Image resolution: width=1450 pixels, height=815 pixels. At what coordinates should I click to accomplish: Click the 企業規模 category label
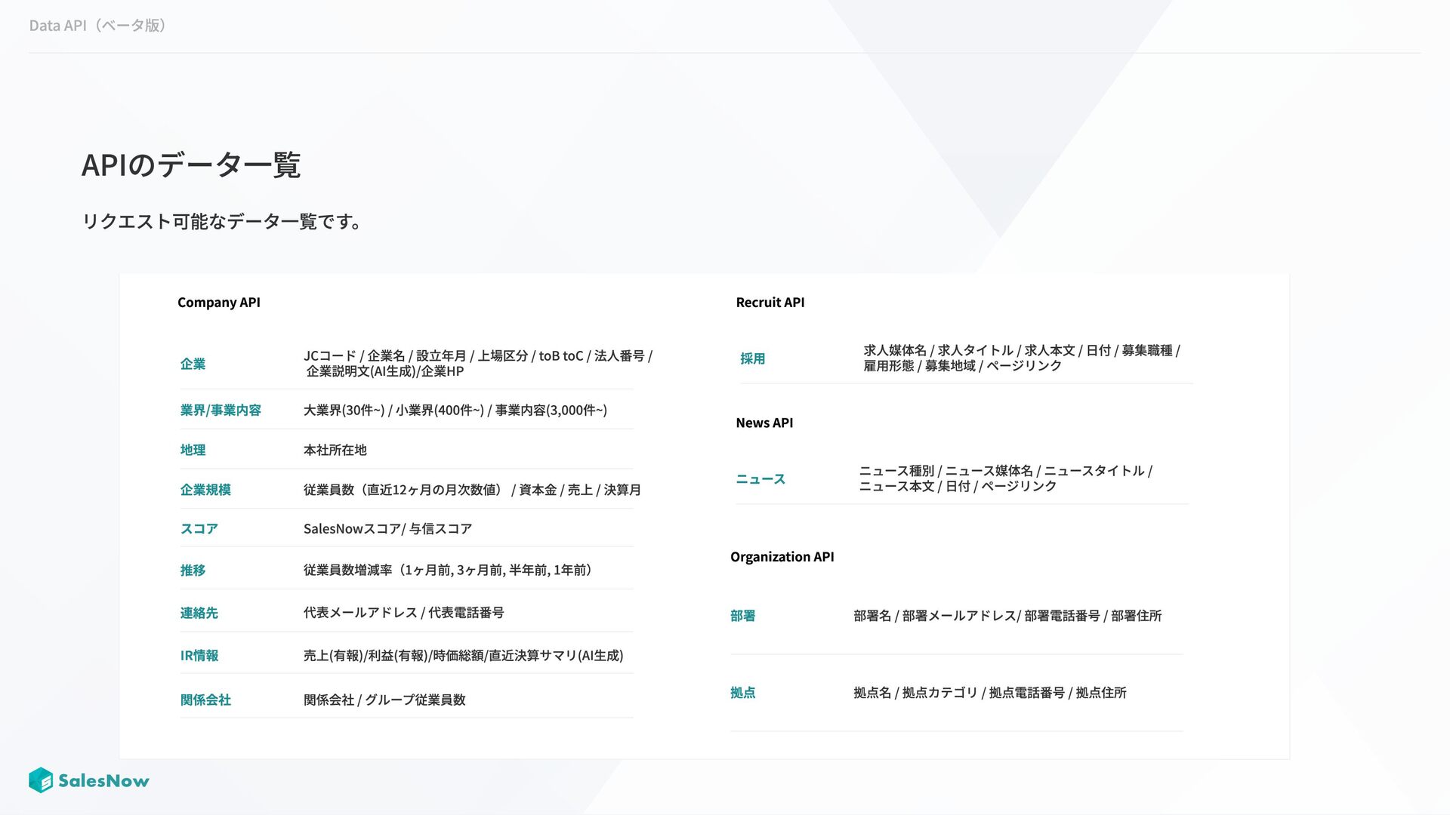(x=205, y=490)
